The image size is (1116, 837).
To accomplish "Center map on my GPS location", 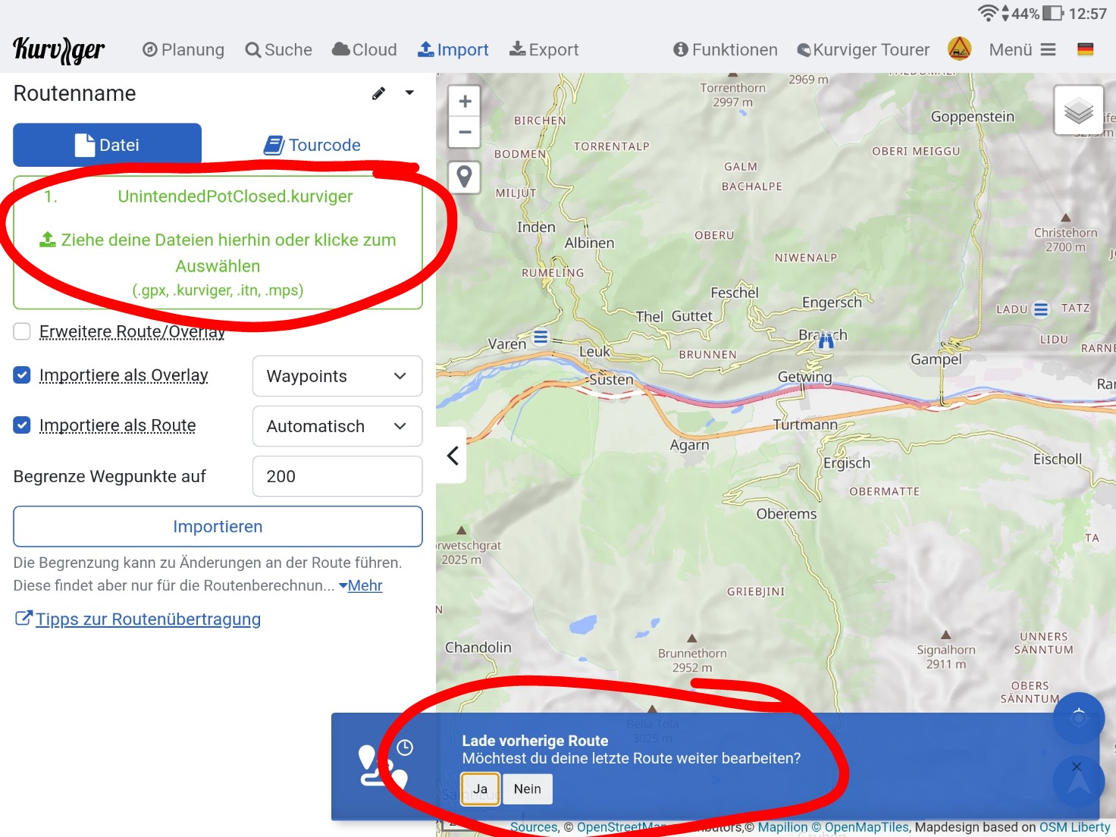I will [x=1078, y=717].
